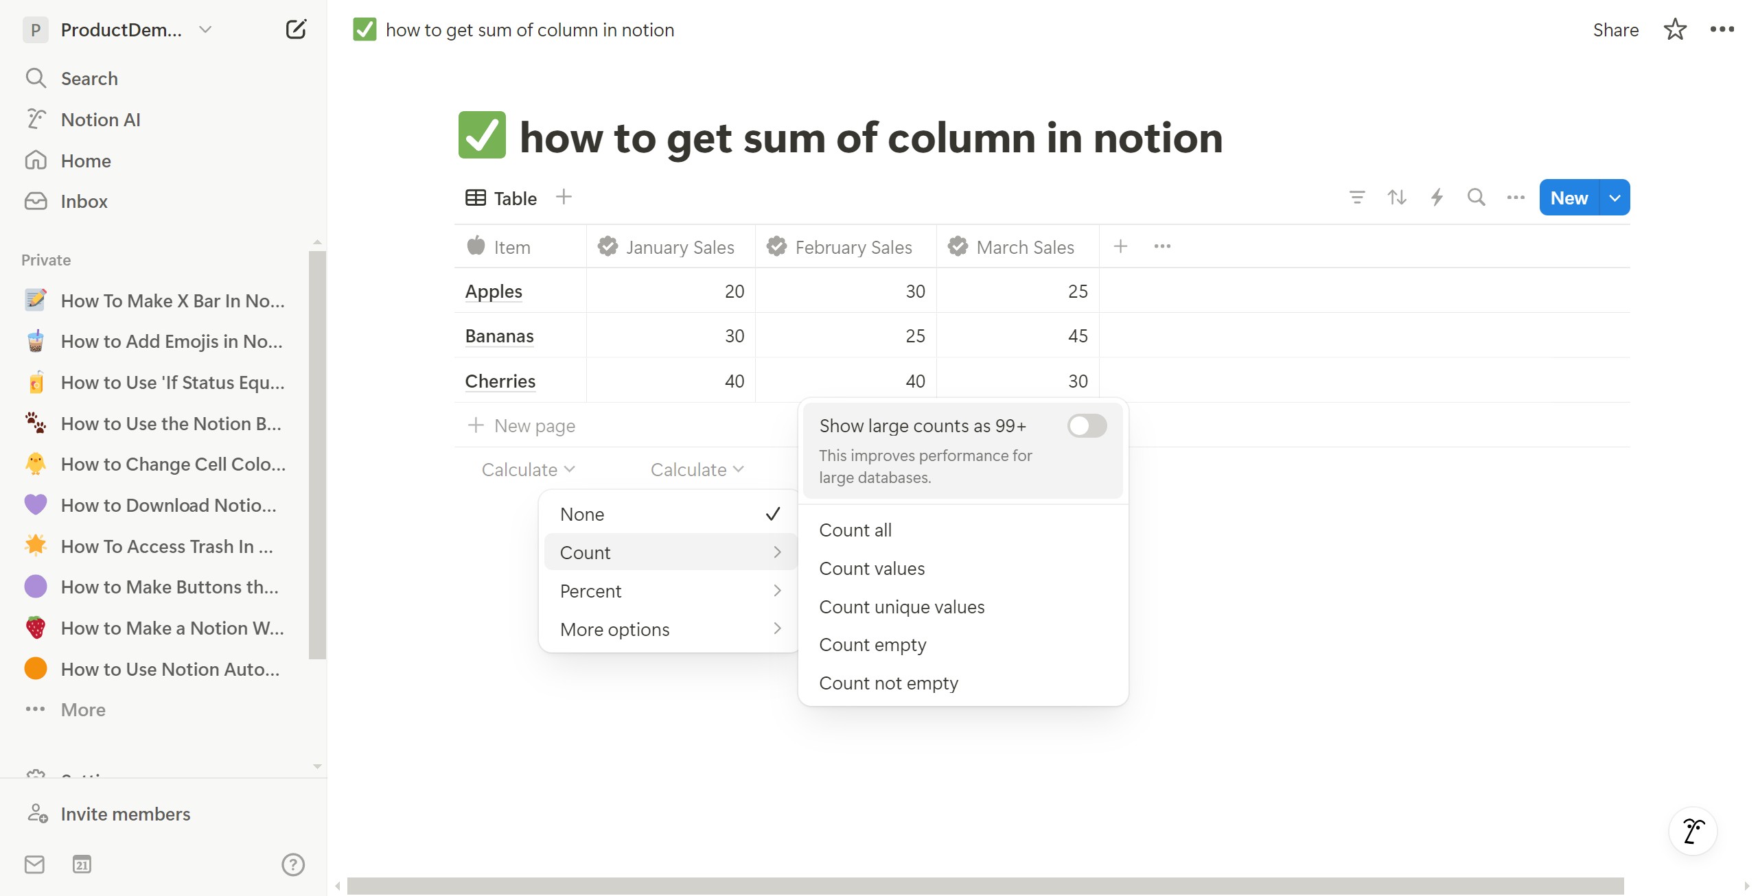Screen dimensions: 1758x896
Task: Click the horizontal scrollbar at the bottom
Action: click(985, 886)
